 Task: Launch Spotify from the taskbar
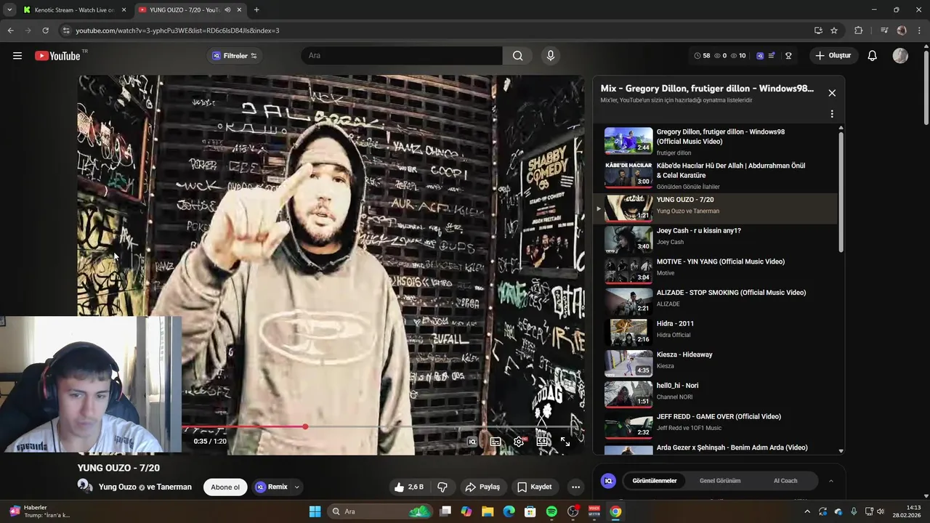pyautogui.click(x=551, y=511)
